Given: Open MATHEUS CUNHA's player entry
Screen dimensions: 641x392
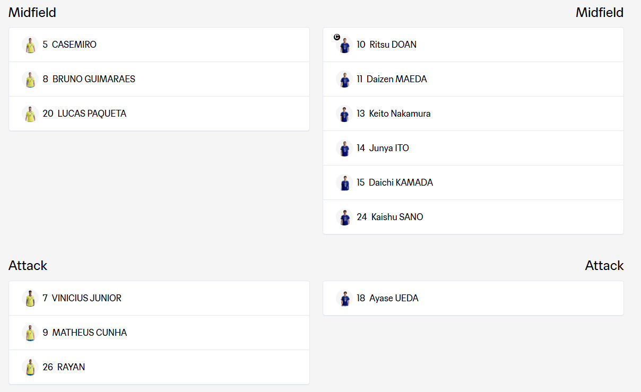Looking at the screenshot, I should click(x=159, y=333).
